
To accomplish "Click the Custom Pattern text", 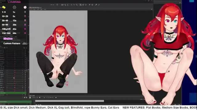I will [12, 43].
